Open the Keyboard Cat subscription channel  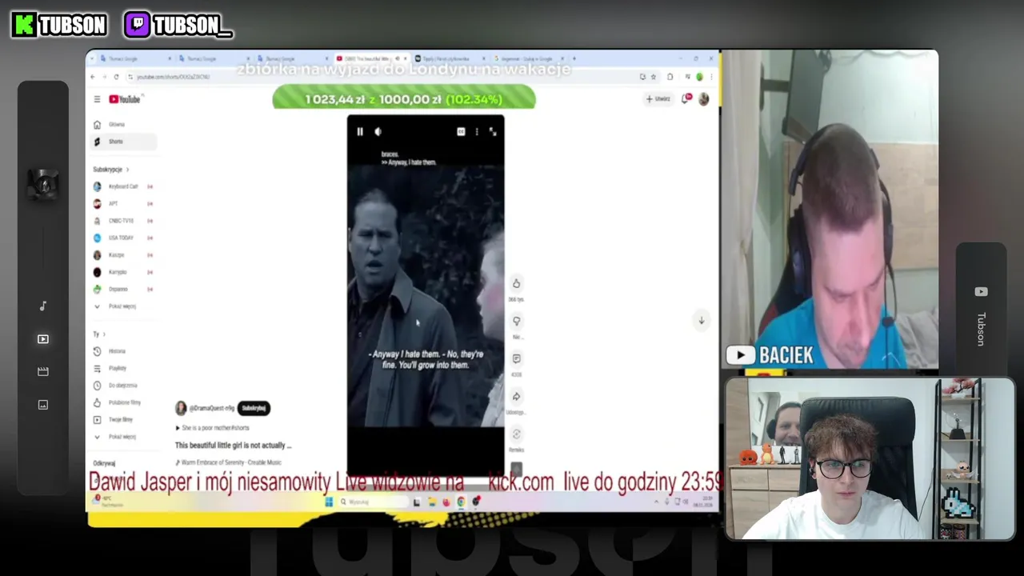[x=124, y=186]
